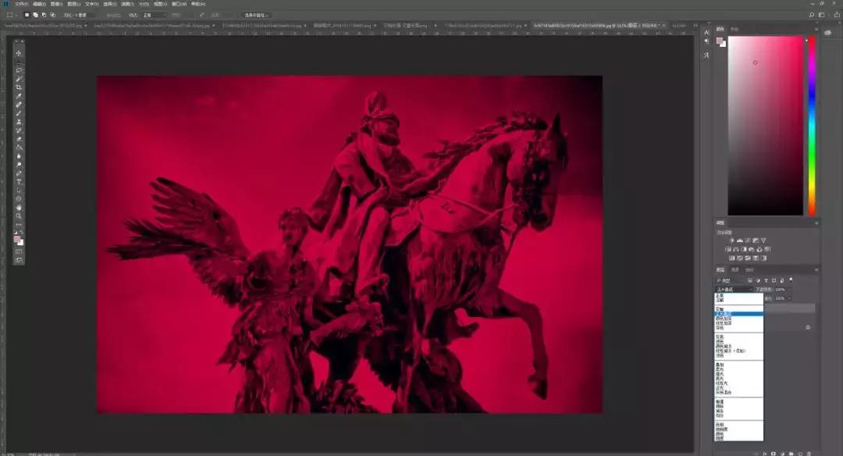Add a Brightness/Contrast adjustment from Adjustments panel
843x456 pixels.
coord(731,240)
